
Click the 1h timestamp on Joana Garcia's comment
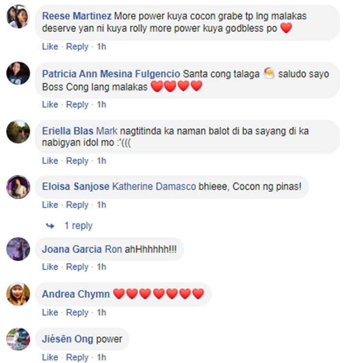(x=102, y=267)
